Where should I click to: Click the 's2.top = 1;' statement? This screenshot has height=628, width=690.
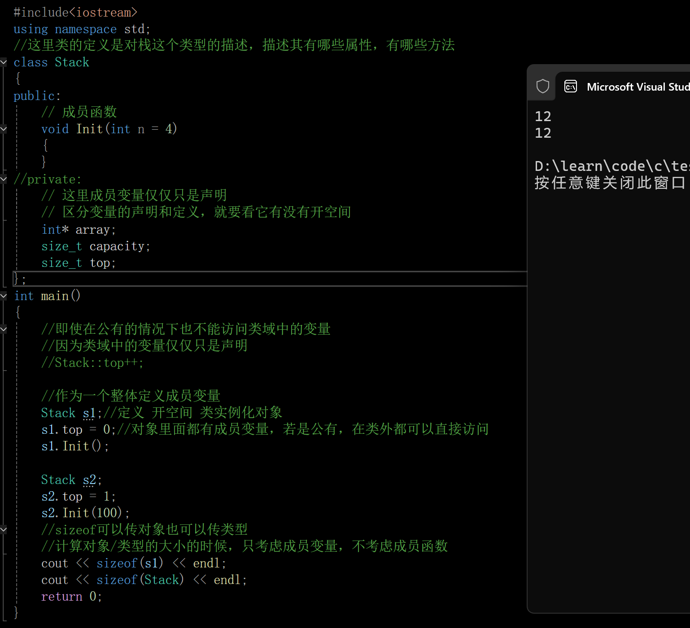pyautogui.click(x=79, y=497)
